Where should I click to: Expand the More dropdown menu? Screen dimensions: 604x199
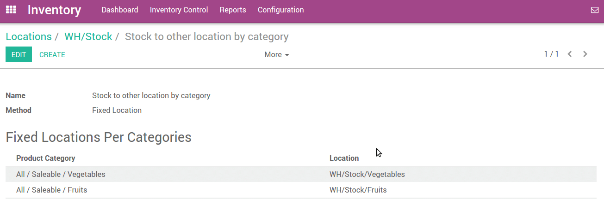[x=276, y=54]
